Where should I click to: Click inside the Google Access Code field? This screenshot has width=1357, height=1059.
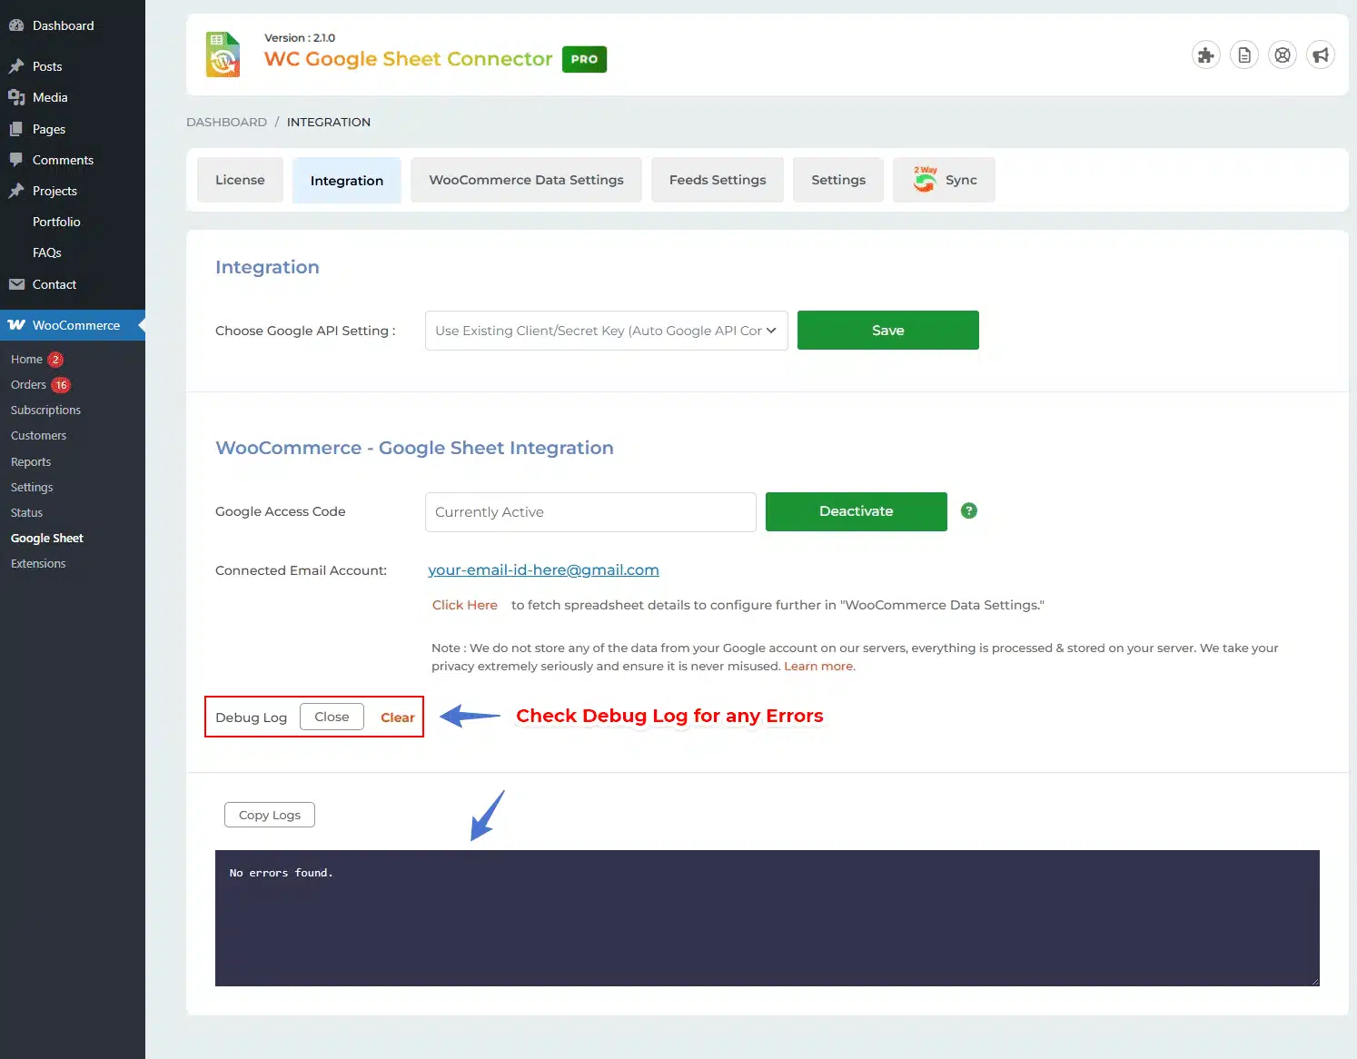pos(590,512)
